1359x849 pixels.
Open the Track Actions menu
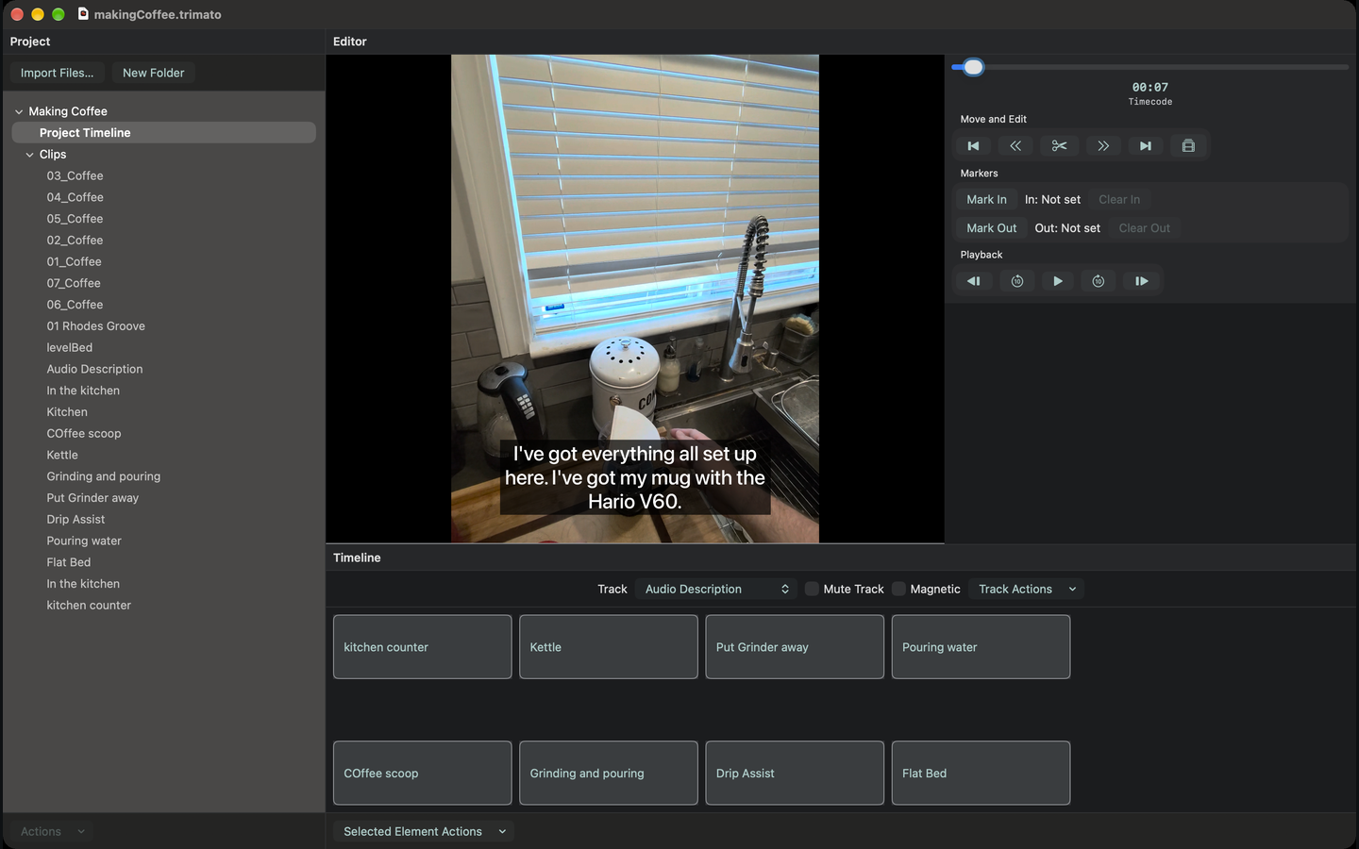point(1027,589)
